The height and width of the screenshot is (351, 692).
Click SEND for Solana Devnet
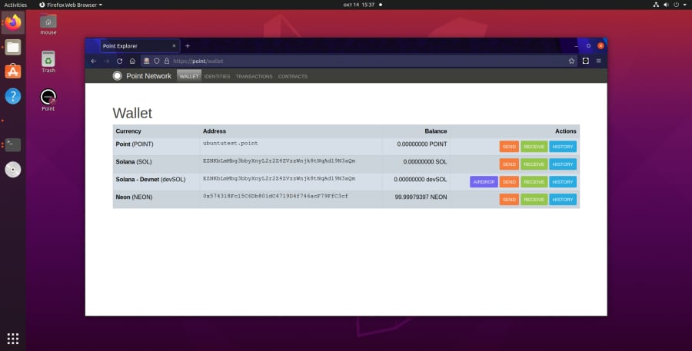click(x=509, y=182)
